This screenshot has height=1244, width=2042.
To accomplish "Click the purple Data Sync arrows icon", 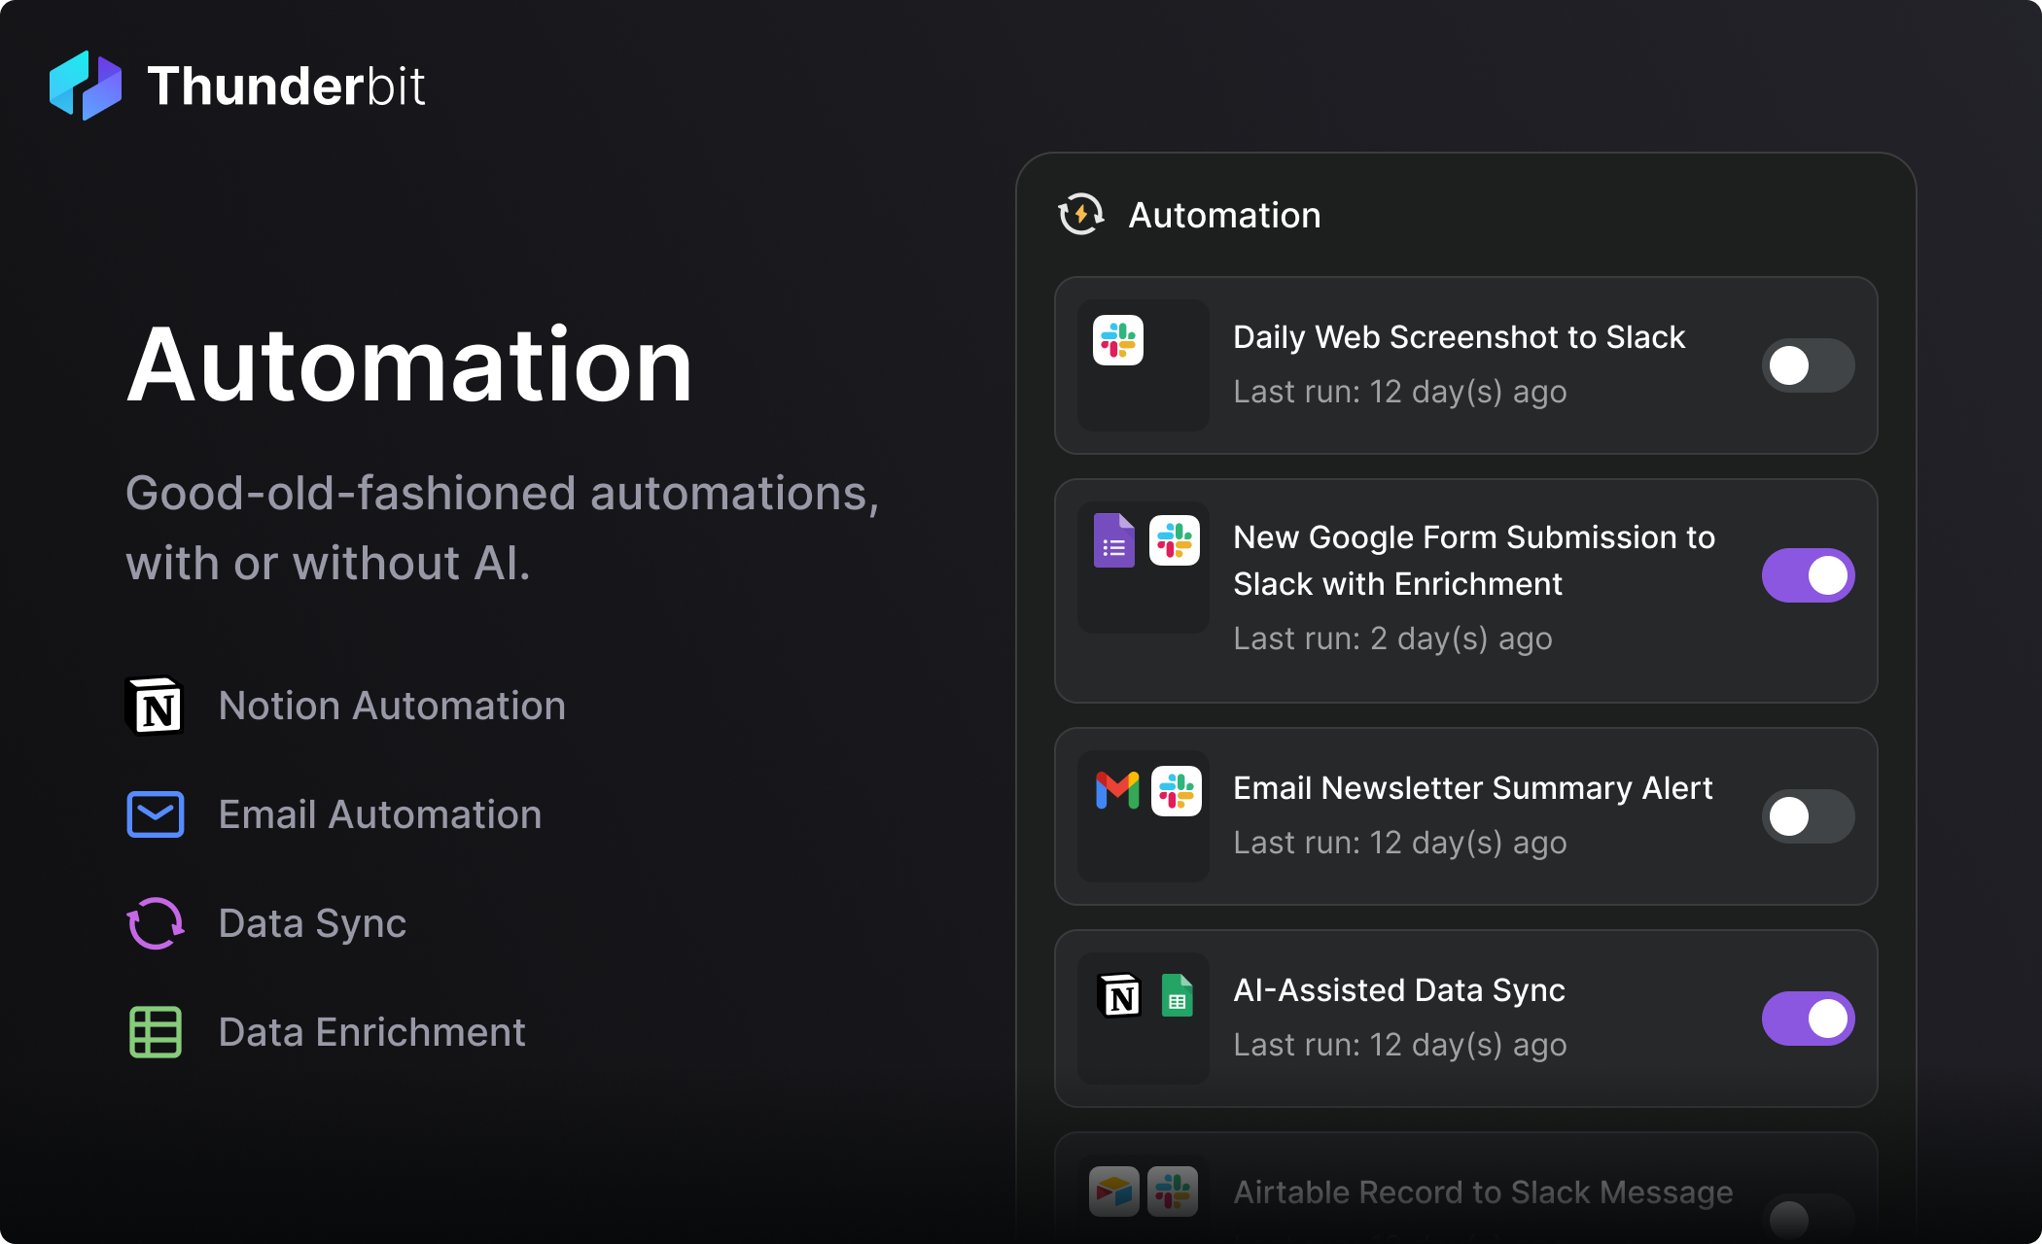I will (155, 923).
